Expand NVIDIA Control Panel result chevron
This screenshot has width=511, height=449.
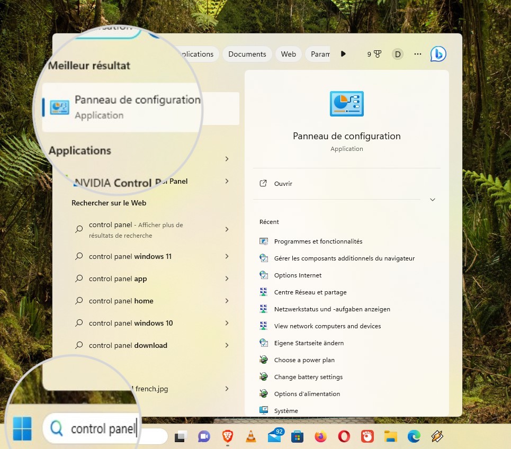pyautogui.click(x=227, y=181)
